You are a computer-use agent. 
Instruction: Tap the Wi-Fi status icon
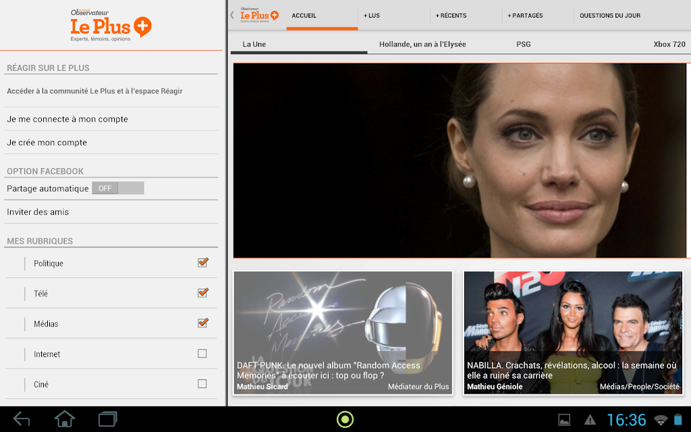click(660, 420)
